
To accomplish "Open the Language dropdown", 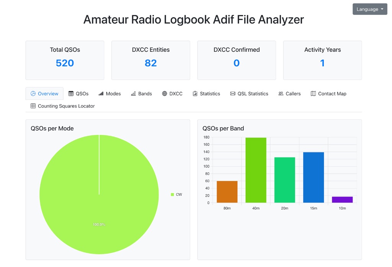I will click(x=369, y=9).
